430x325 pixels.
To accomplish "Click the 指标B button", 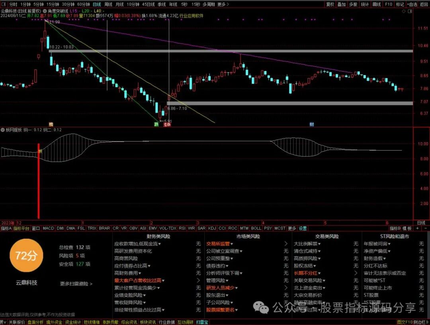I will click(x=395, y=228).
